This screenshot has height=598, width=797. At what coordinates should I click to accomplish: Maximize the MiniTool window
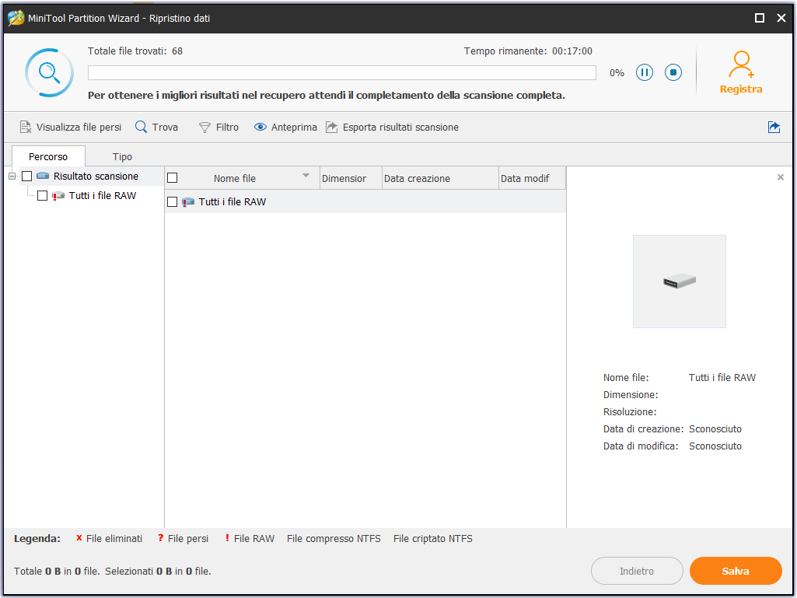pos(760,19)
